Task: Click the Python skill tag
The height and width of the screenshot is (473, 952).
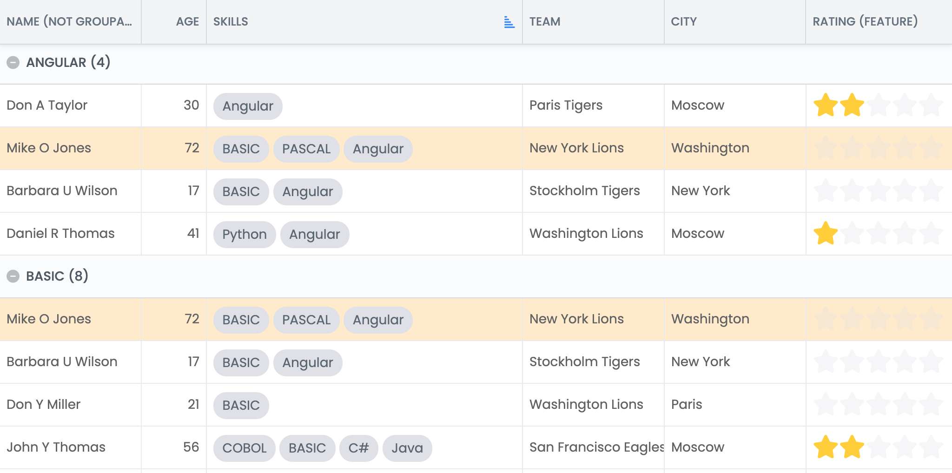Action: [245, 235]
